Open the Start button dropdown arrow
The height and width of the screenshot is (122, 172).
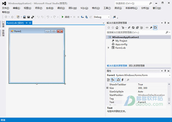71,17
